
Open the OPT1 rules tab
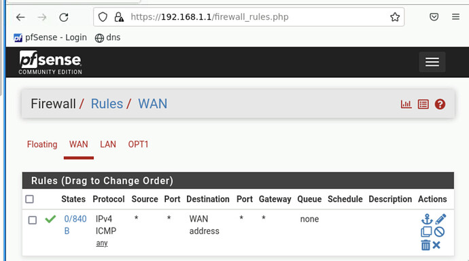138,144
